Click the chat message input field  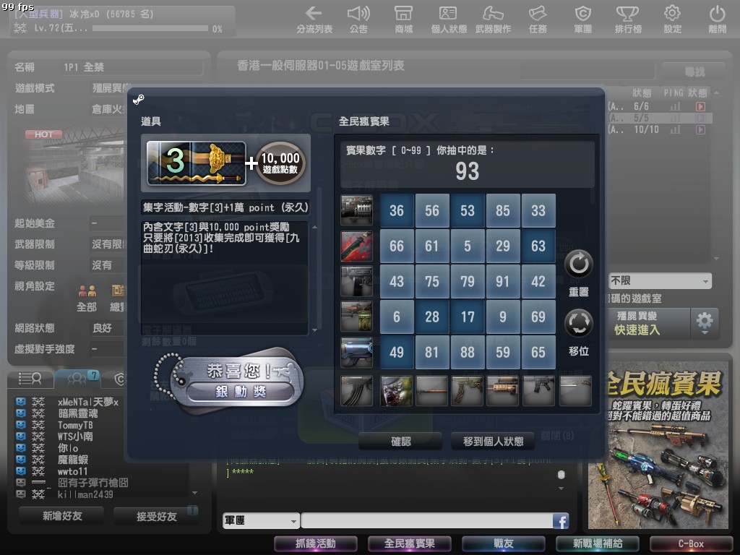(x=426, y=521)
